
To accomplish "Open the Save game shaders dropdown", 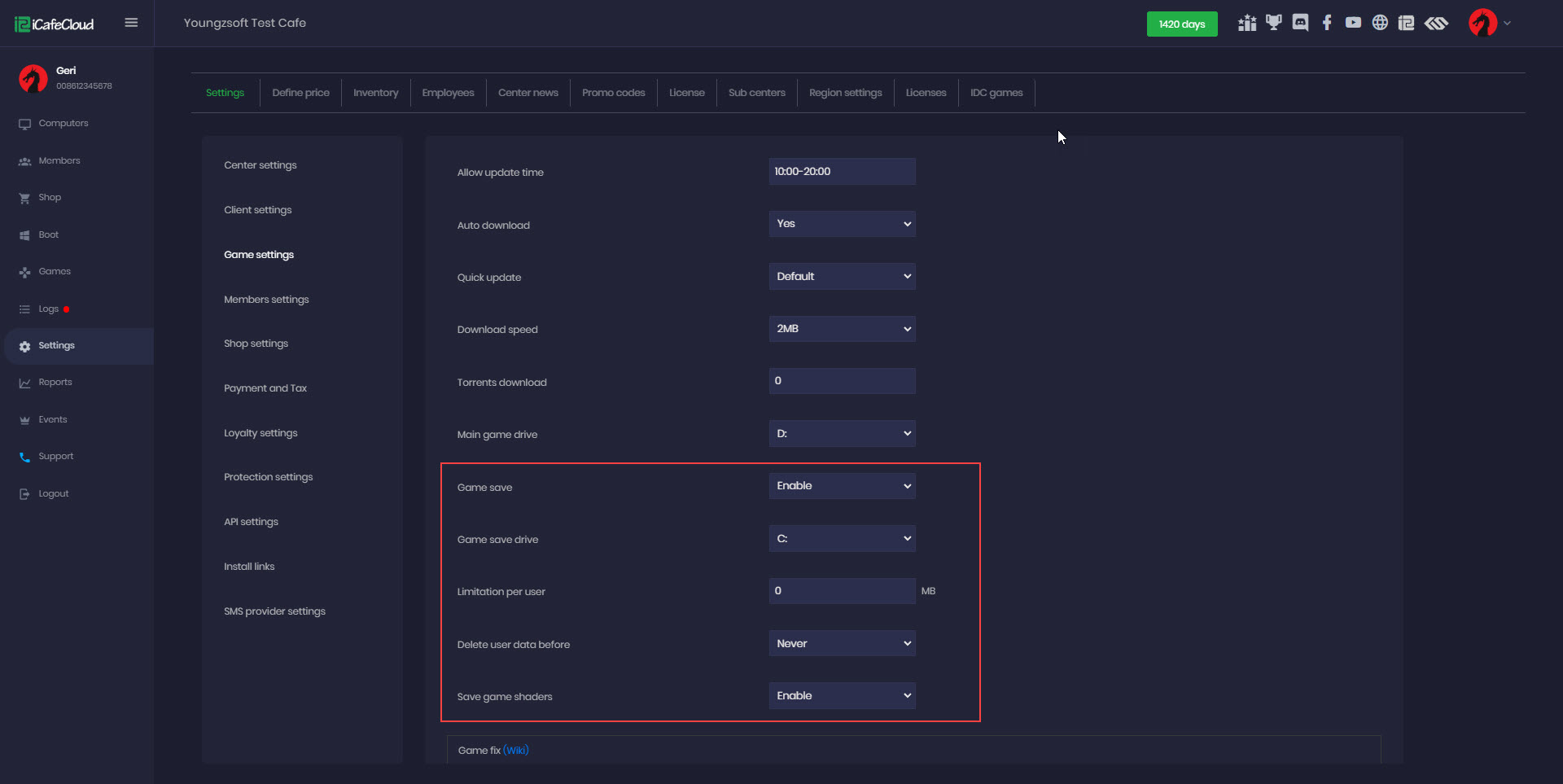I will [x=842, y=696].
